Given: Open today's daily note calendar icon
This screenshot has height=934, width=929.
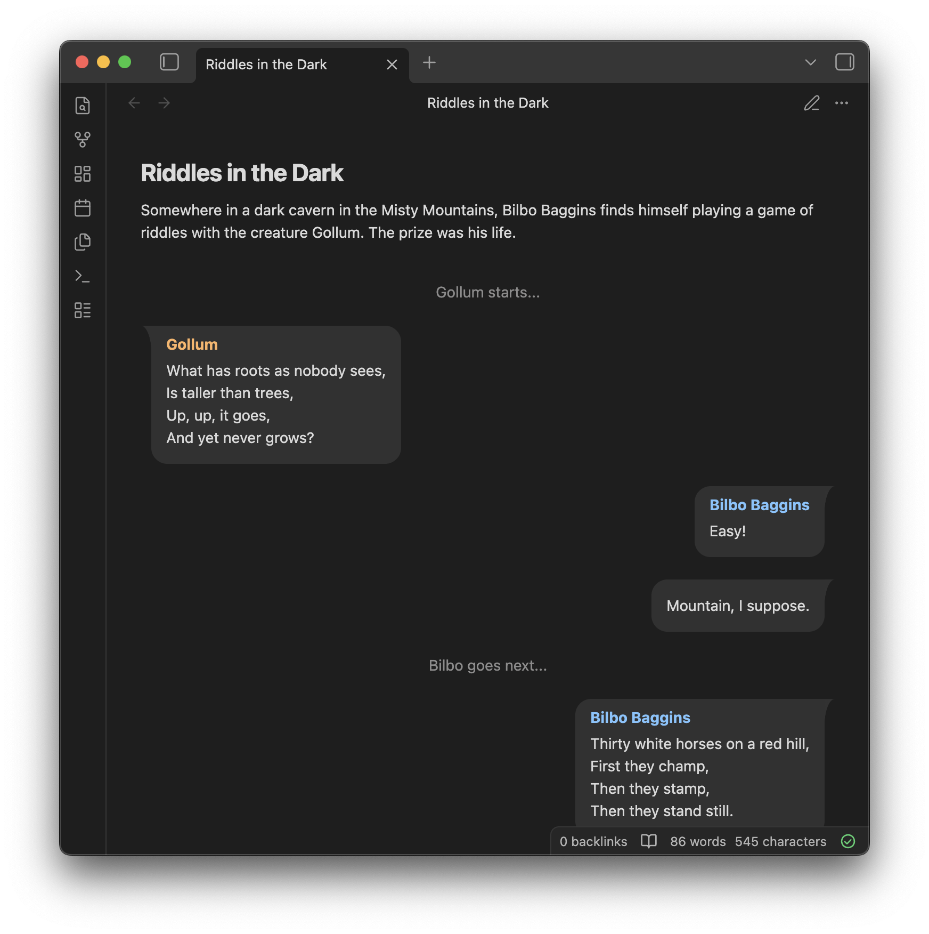Looking at the screenshot, I should point(83,208).
